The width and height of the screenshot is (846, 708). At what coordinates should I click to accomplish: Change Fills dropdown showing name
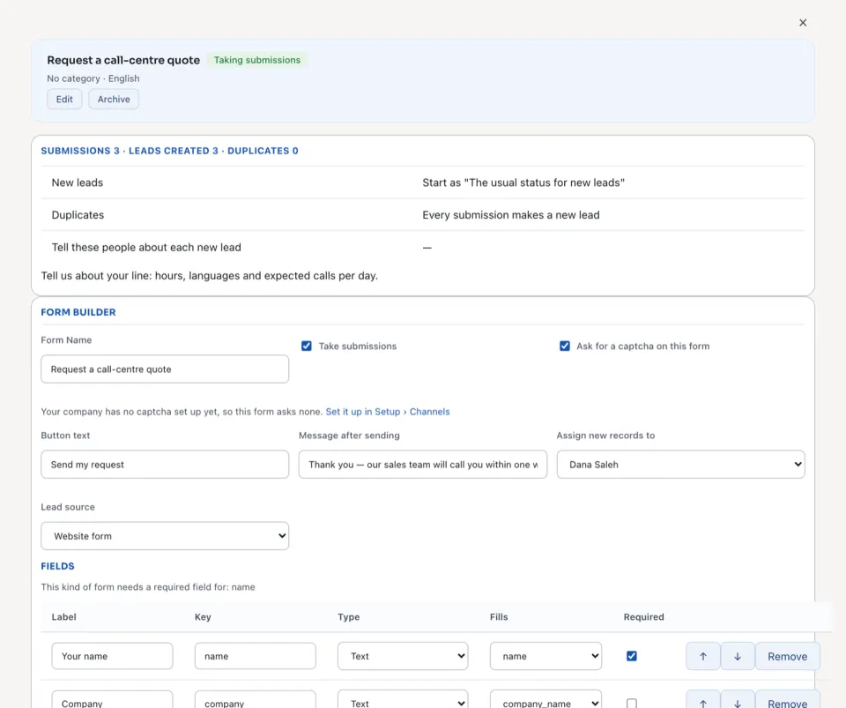[x=545, y=656]
